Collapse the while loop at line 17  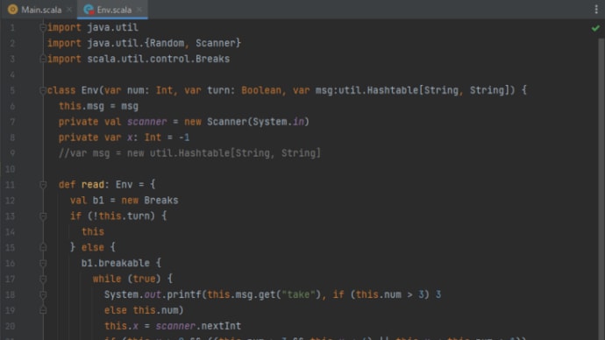click(43, 279)
